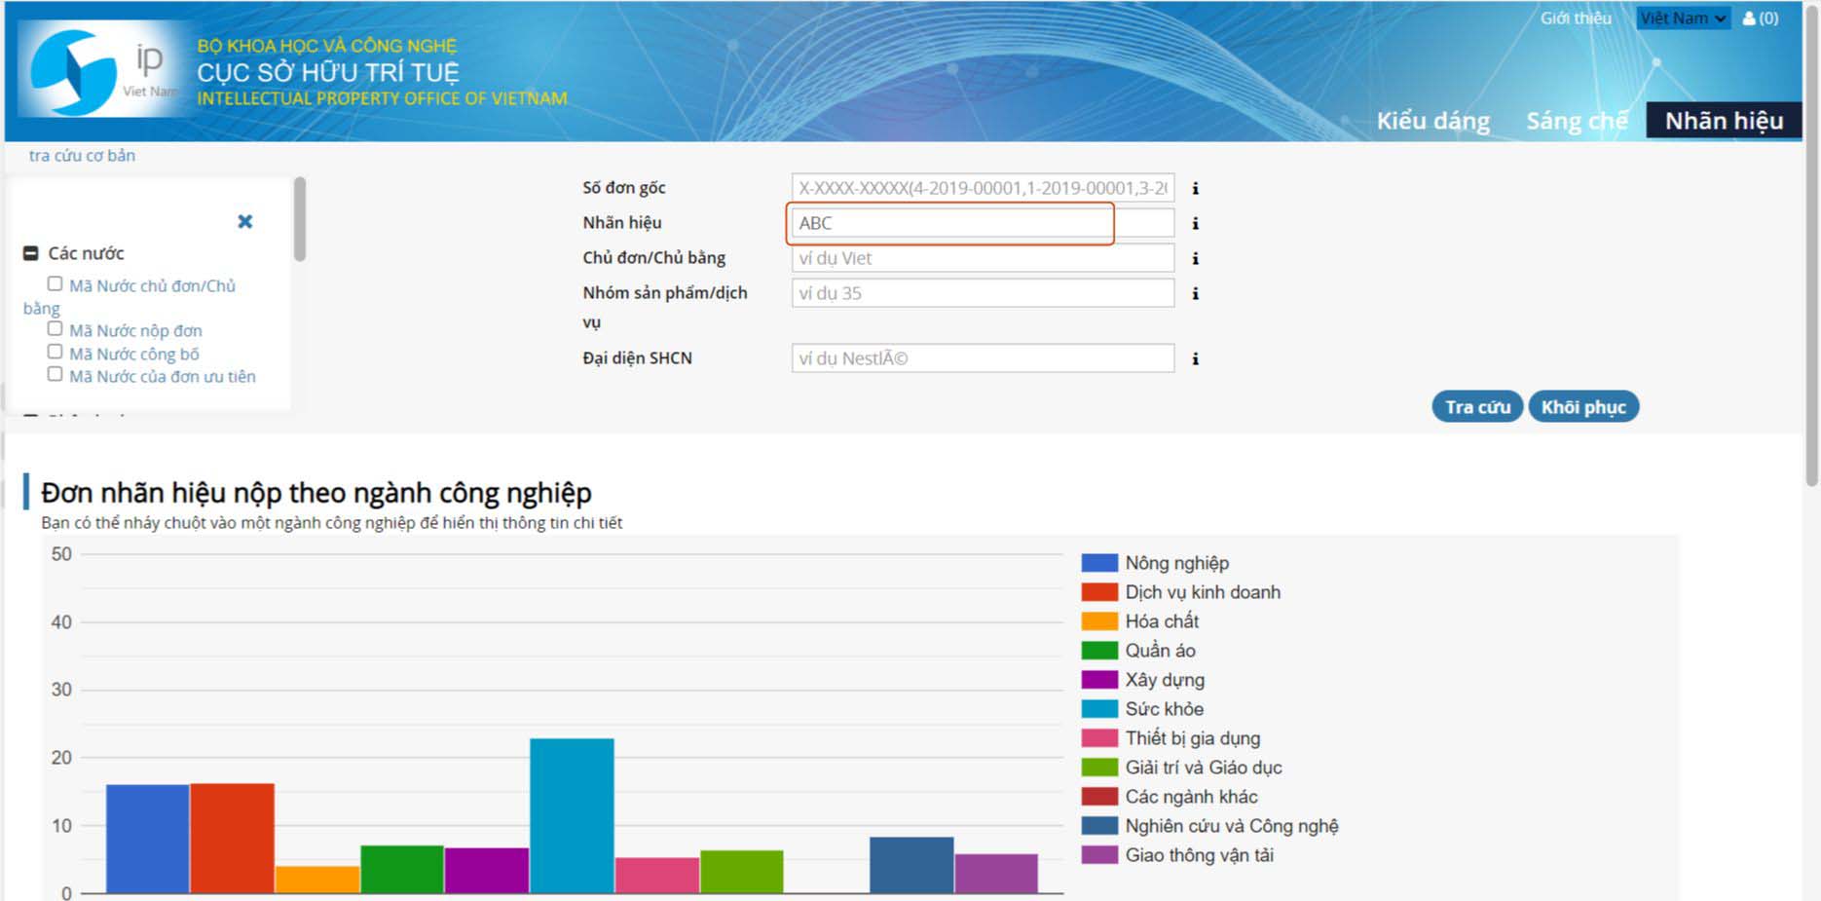Click the Tra cứu search button
This screenshot has height=901, width=1821.
(x=1477, y=407)
